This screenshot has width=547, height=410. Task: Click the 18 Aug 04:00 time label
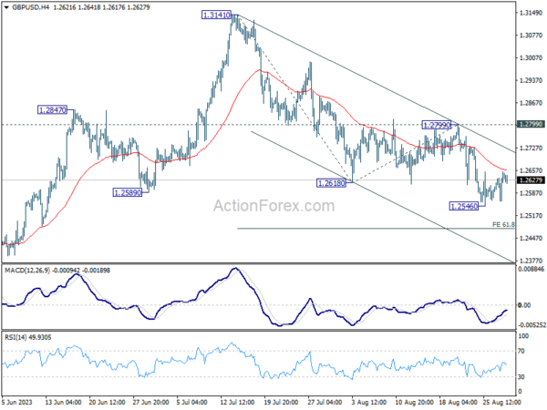coord(458,402)
